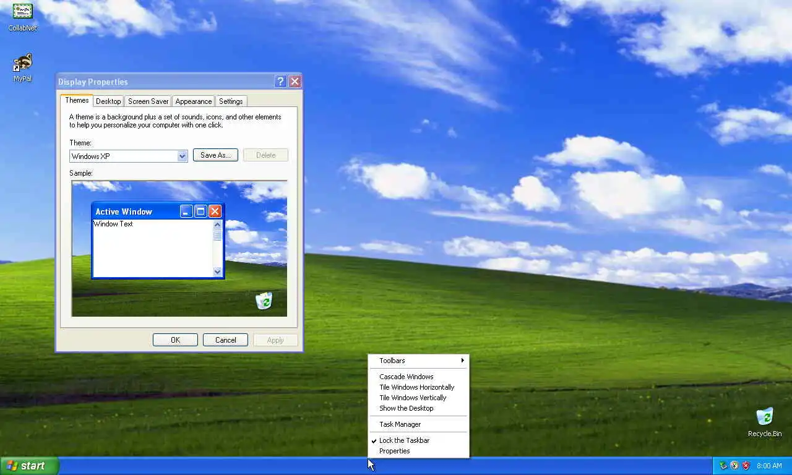The width and height of the screenshot is (792, 475).
Task: Launch Task Manager from the context menu
Action: click(419, 424)
